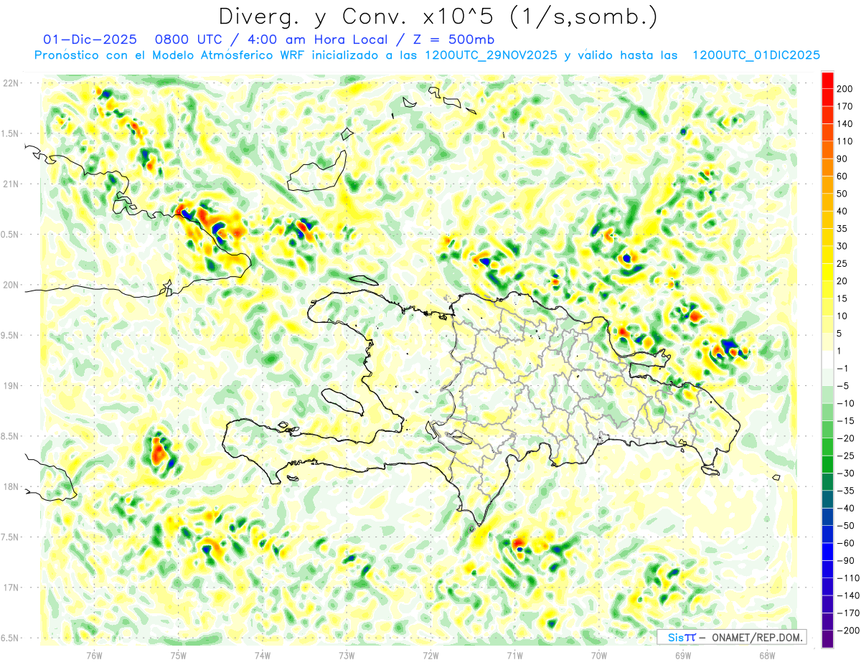Screen dimensions: 861x665
Task: Click the "17N" latitude label
Action: click(12, 588)
